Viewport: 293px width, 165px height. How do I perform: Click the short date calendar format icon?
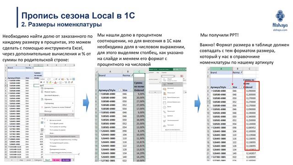165,98
